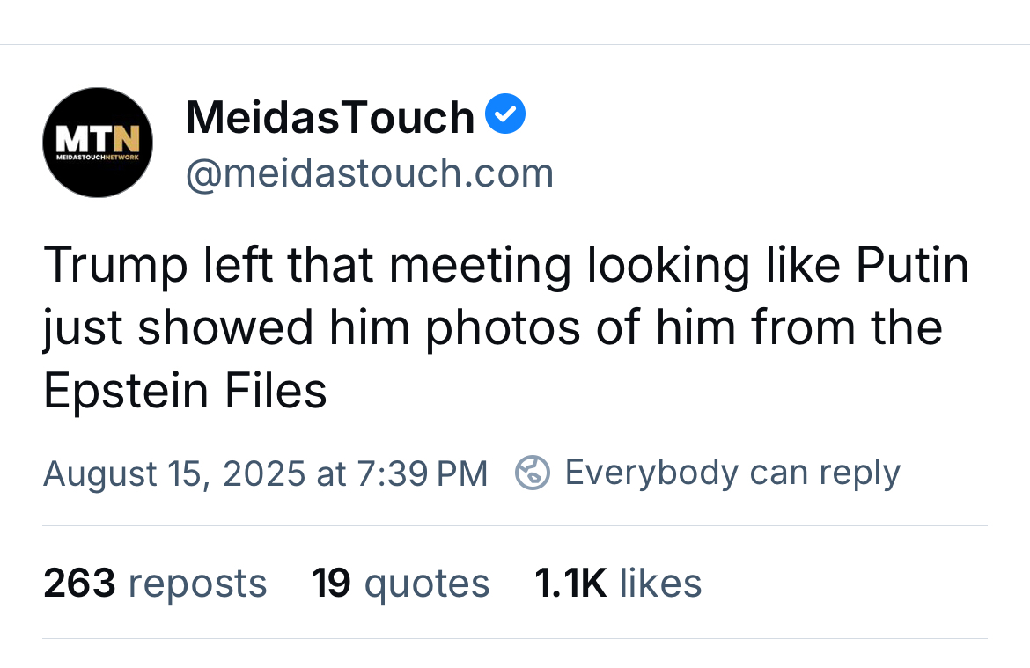Image resolution: width=1030 pixels, height=668 pixels.
Task: Select the 'Everybody can reply' label
Action: tap(732, 473)
